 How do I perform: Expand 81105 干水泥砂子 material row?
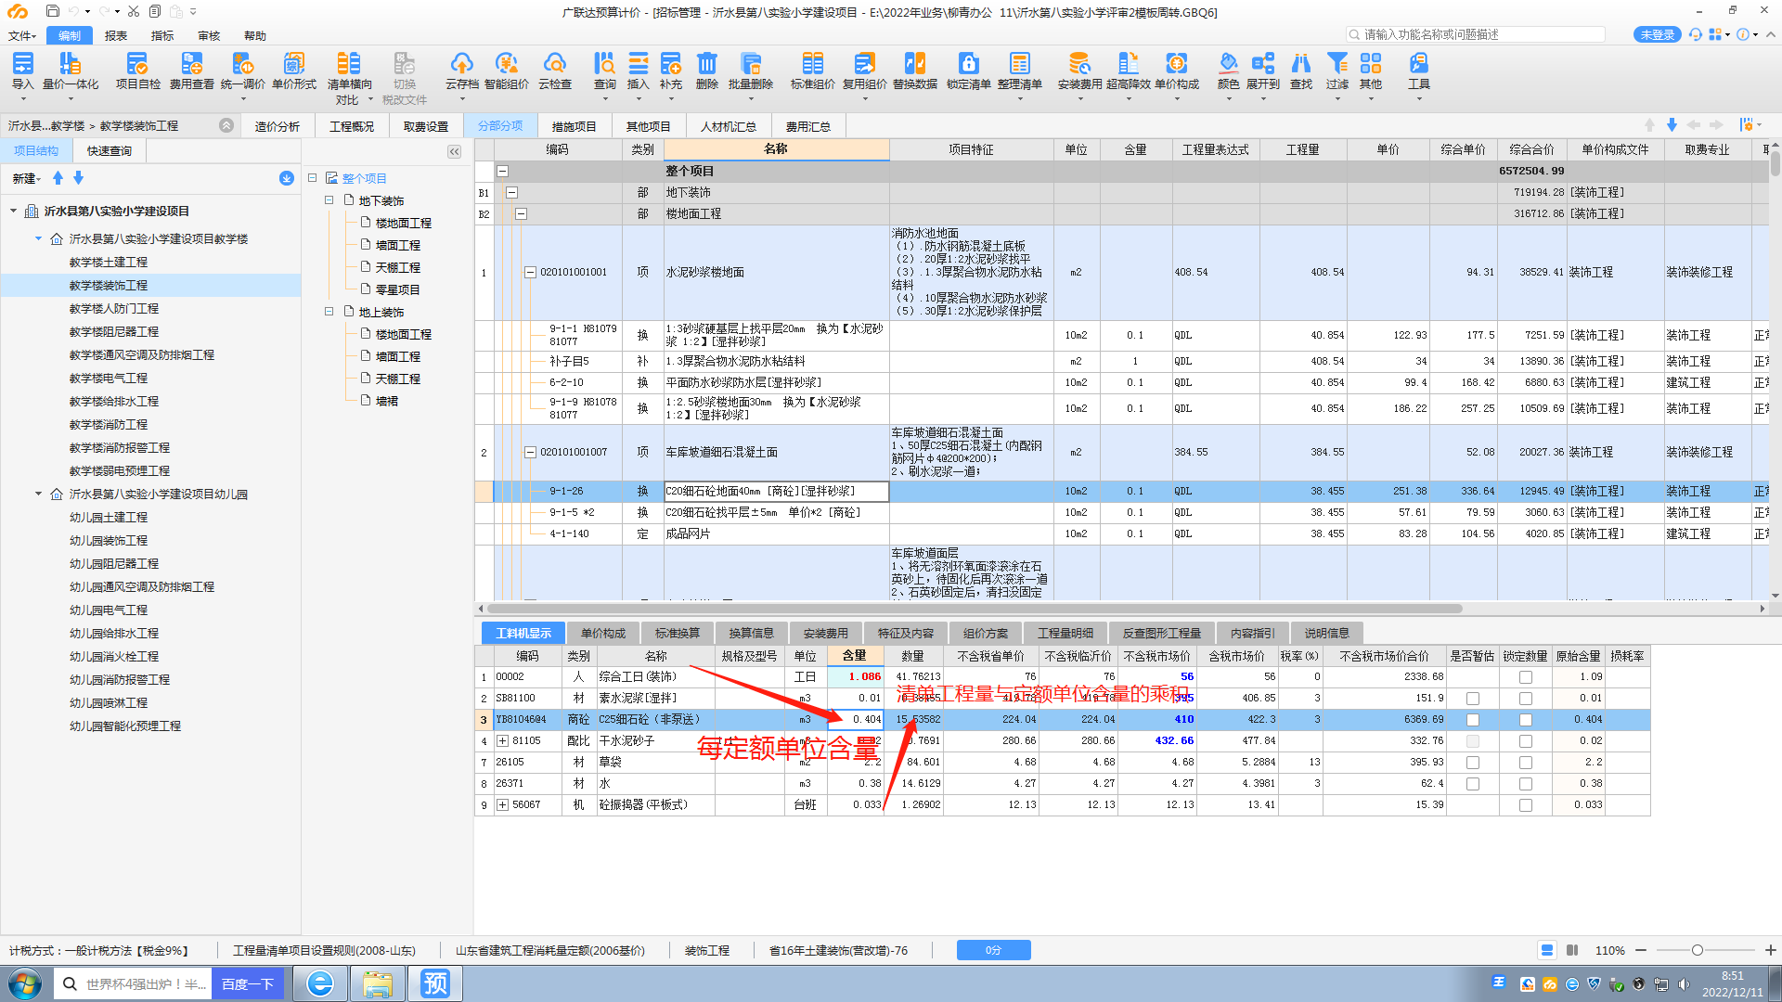[x=503, y=741]
